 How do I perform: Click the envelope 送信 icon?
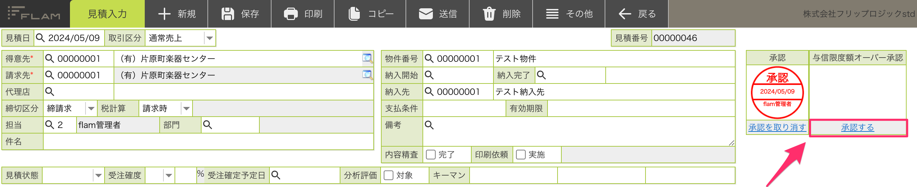pos(425,14)
